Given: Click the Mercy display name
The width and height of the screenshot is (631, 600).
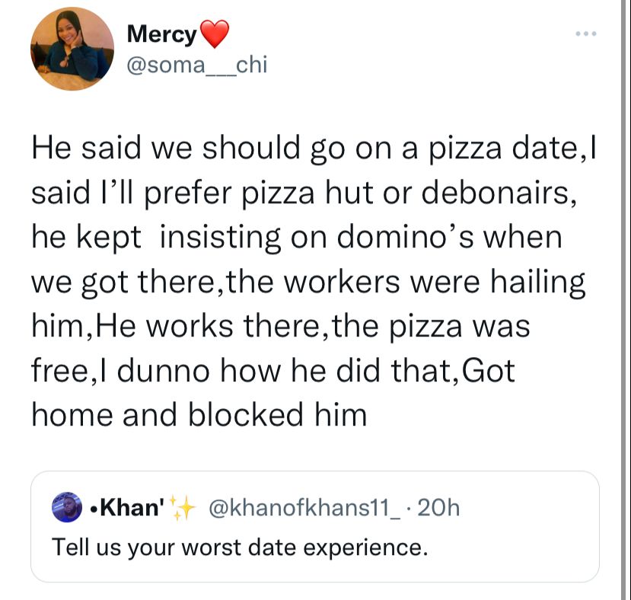Looking at the screenshot, I should pos(161,34).
